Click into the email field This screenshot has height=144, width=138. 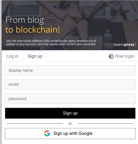[70, 84]
